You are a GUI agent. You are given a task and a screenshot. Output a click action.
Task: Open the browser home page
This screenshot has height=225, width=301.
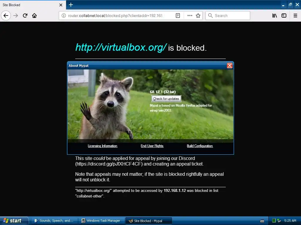[34, 16]
